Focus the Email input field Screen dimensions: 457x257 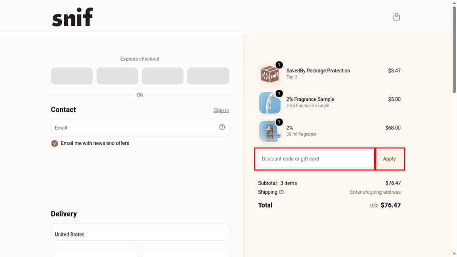point(140,128)
